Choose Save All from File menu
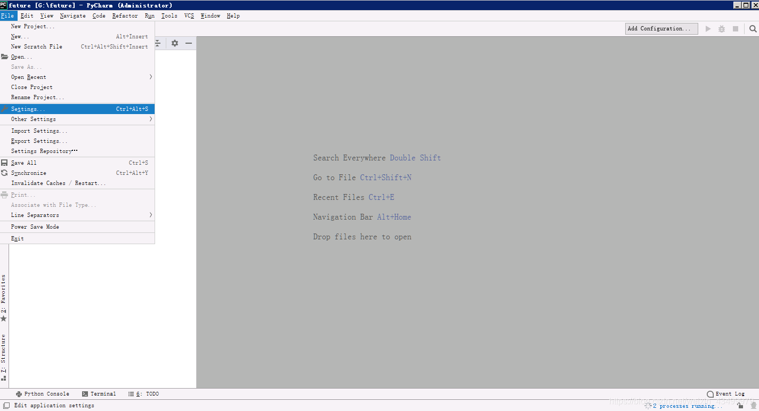Viewport: 759px width, 411px height. point(77,163)
